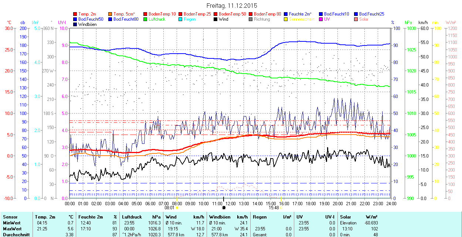Click the green Luftdruck legend marker
462x237 pixels.
pos(146,19)
